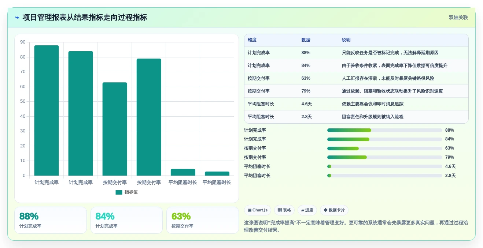The image size is (483, 248).
Task: Click the 维度 column header
Action: click(252, 40)
